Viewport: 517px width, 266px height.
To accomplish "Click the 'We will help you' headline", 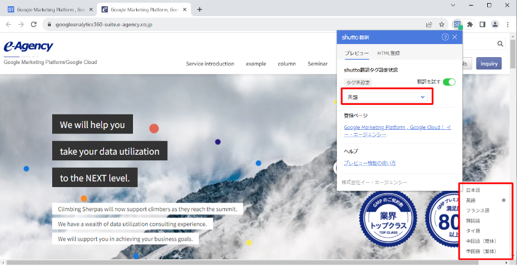I will [93, 124].
